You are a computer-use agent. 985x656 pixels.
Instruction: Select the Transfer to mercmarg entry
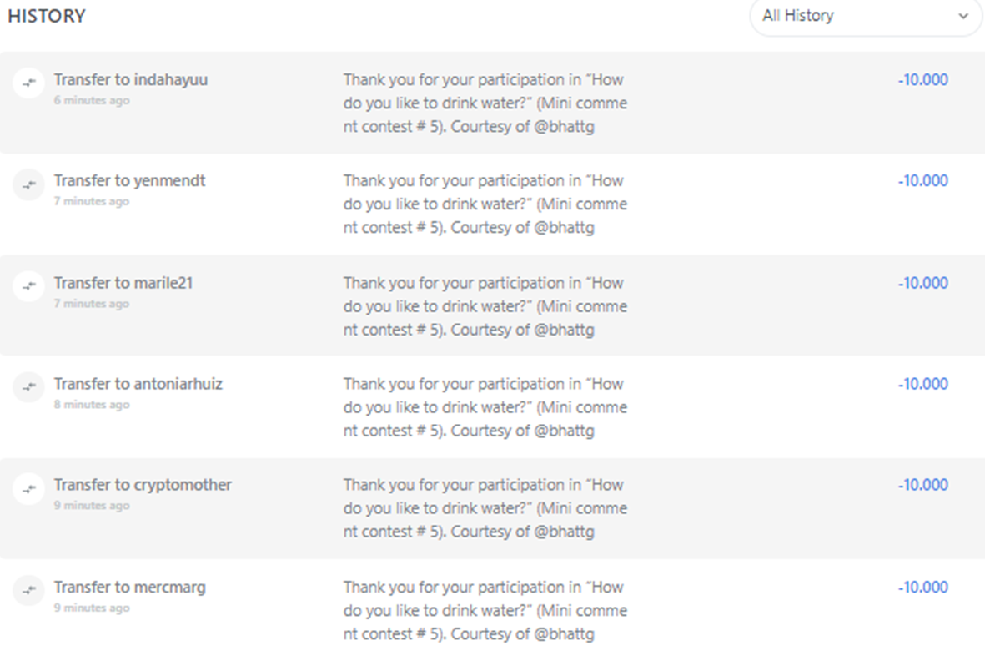129,587
